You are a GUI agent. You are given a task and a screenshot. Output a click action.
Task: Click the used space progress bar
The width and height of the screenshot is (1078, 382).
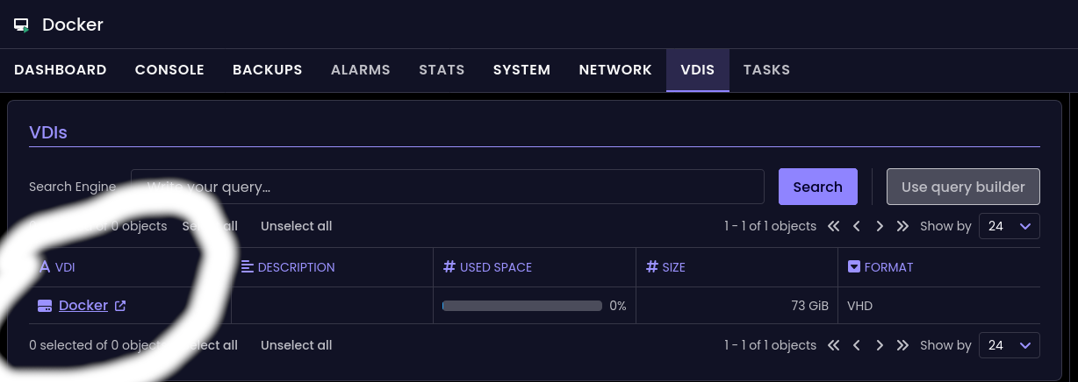click(x=522, y=306)
